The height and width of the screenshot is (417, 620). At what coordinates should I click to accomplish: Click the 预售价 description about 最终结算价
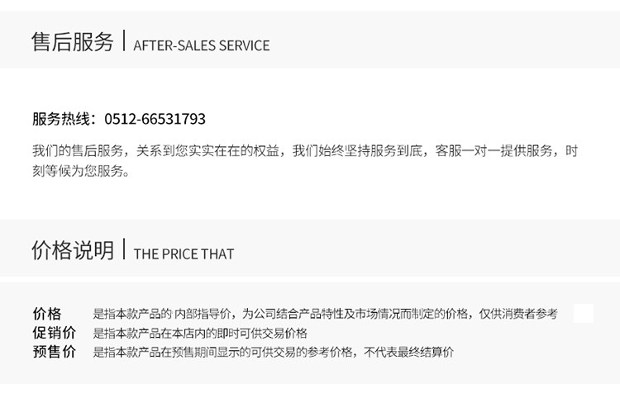[273, 352]
